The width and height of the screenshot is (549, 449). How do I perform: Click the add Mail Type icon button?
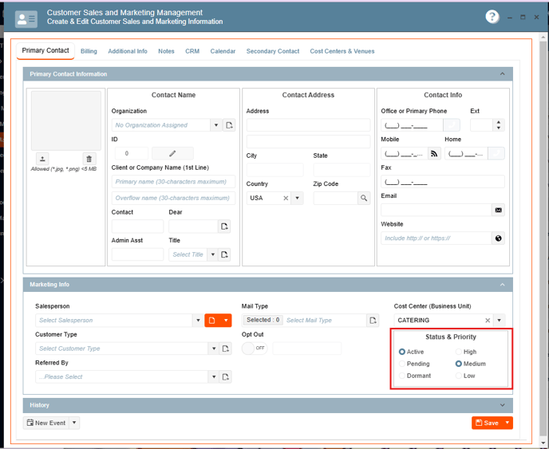pos(373,321)
